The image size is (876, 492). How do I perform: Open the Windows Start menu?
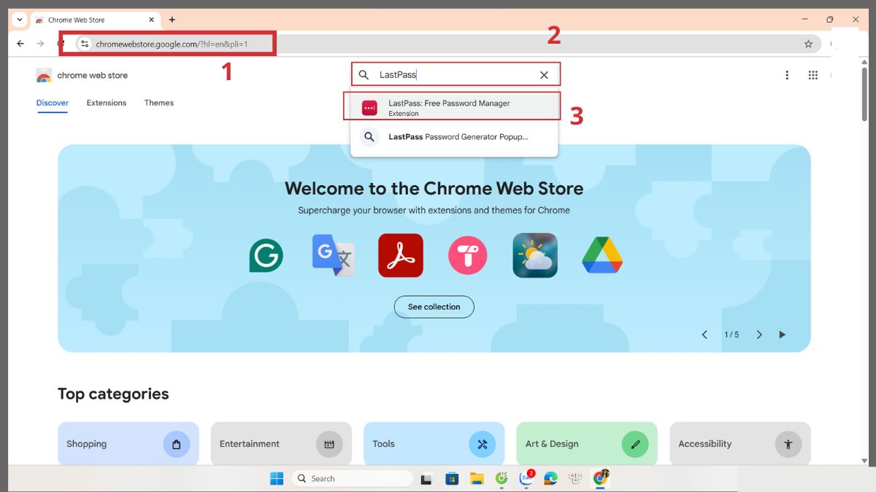277,479
